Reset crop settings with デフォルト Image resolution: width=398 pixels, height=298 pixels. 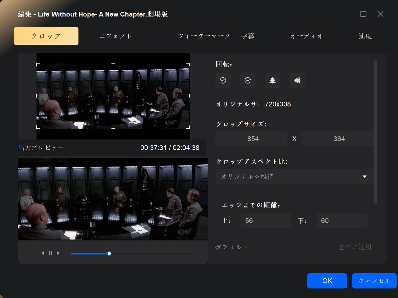[x=232, y=247]
